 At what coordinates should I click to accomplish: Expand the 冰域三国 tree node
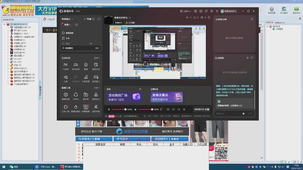tap(8, 53)
